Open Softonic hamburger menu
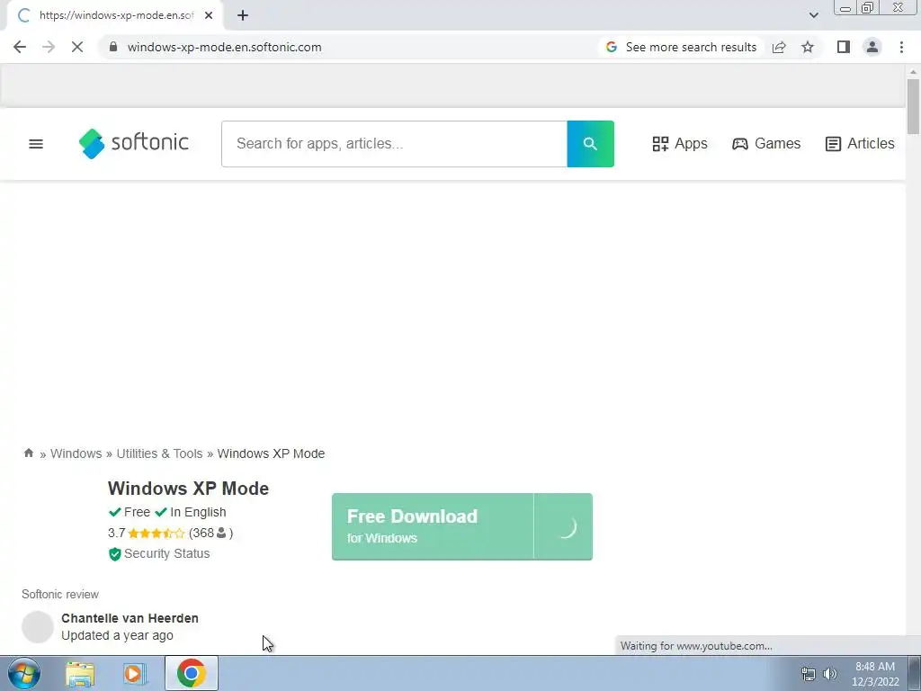This screenshot has height=691, width=921. point(36,144)
